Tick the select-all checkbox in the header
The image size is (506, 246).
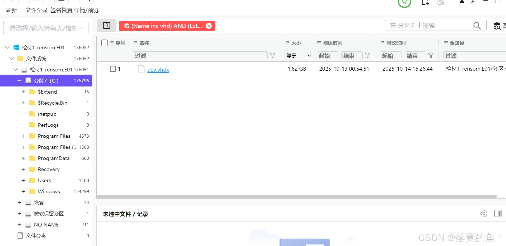pos(105,43)
